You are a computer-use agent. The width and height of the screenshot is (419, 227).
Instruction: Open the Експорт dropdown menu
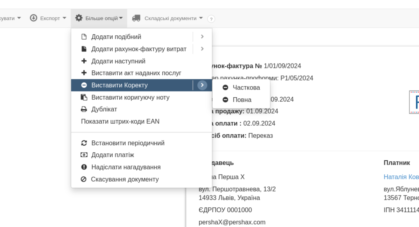pos(50,18)
